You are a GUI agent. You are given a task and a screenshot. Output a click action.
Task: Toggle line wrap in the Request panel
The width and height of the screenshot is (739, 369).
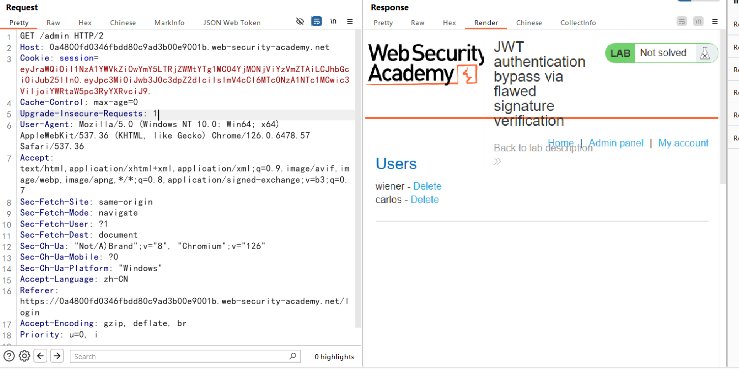point(317,22)
